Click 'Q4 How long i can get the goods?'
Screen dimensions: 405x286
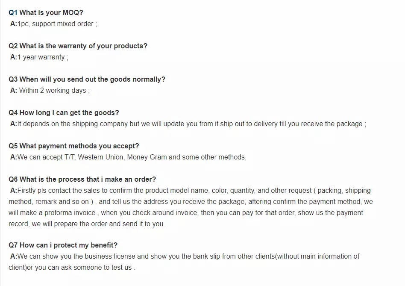[64, 113]
